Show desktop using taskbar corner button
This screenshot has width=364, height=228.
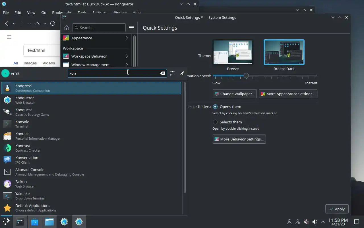[356, 222]
